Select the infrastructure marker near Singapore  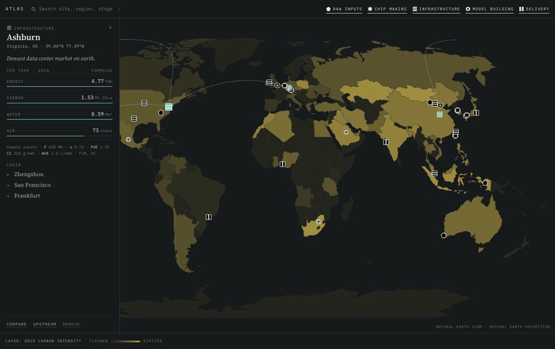[434, 173]
